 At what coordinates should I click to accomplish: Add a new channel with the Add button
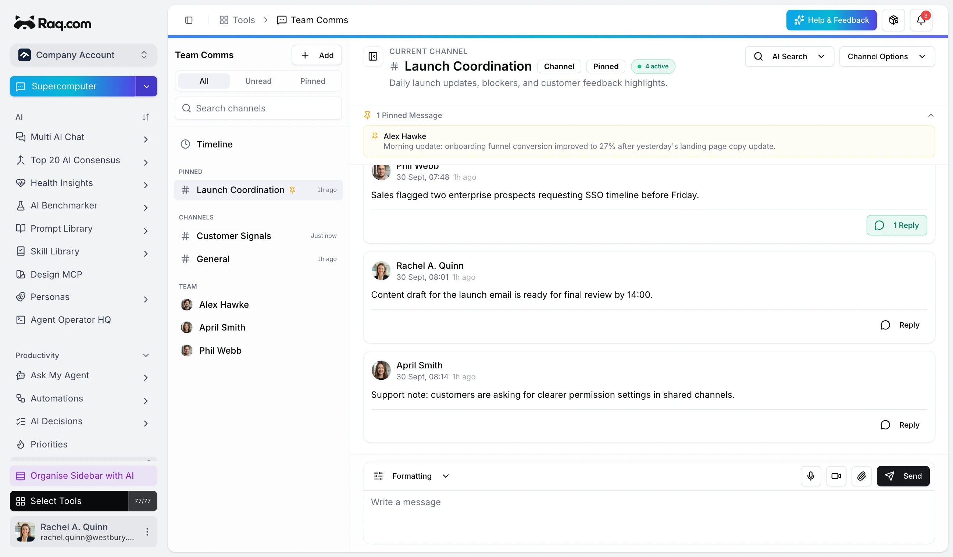pos(317,55)
